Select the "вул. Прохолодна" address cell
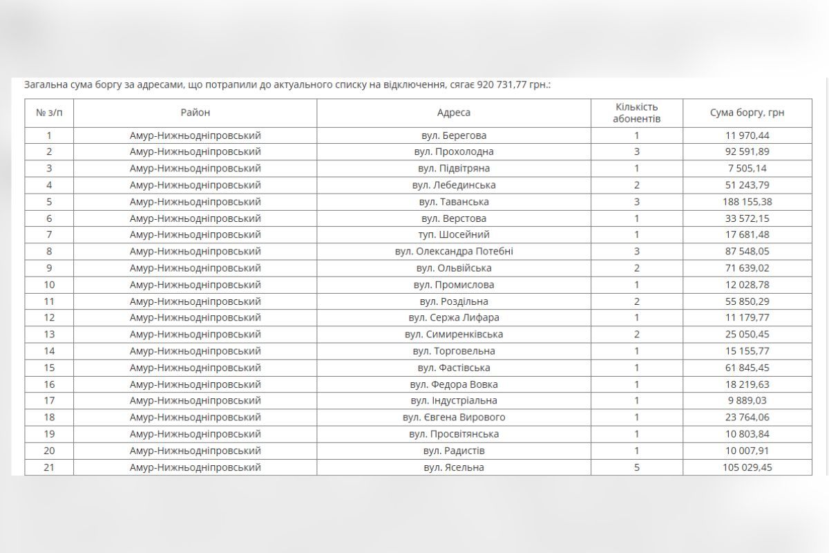Image resolution: width=829 pixels, height=553 pixels. pyautogui.click(x=453, y=152)
